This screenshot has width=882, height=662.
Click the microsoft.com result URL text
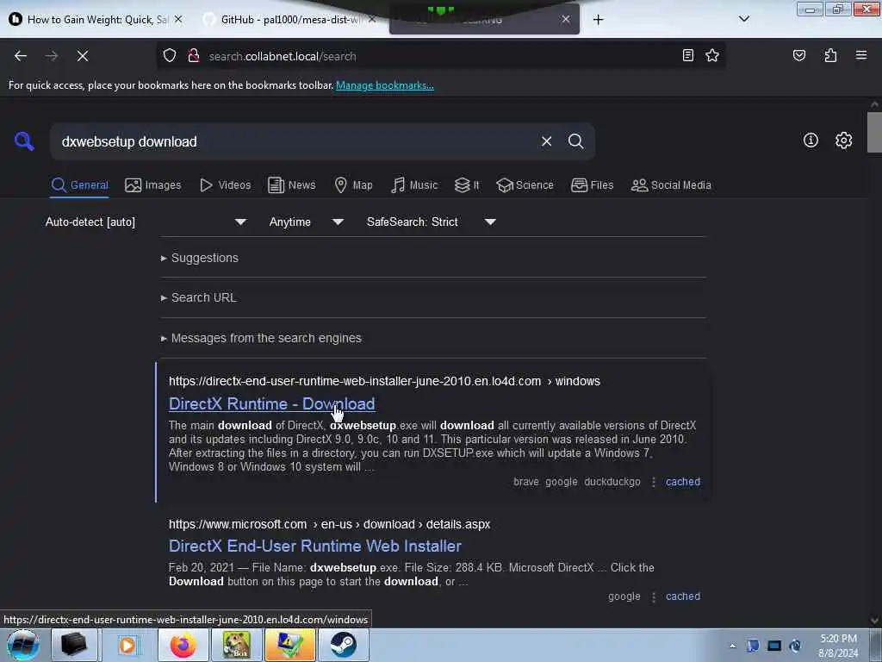329,524
